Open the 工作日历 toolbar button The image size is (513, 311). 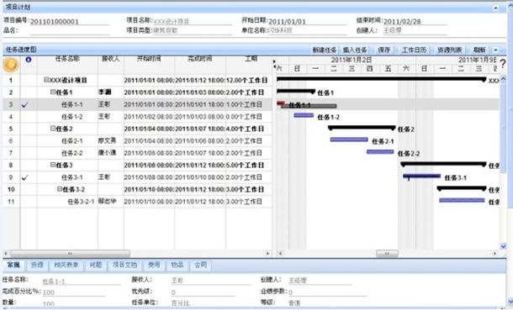click(x=414, y=50)
